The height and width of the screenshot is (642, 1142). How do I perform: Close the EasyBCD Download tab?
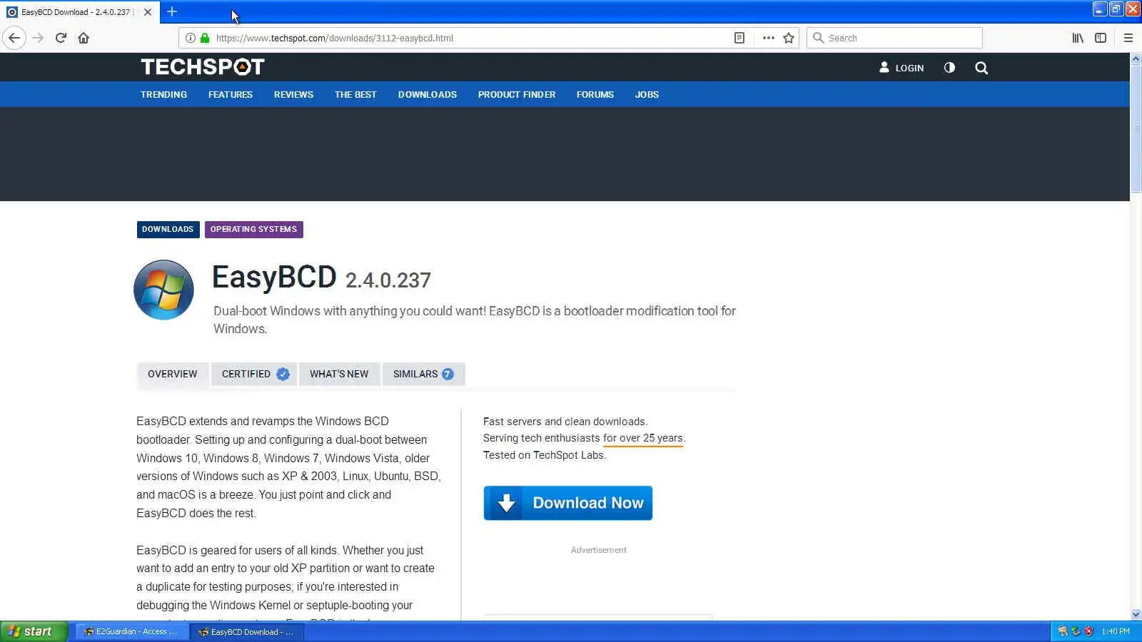[x=148, y=12]
